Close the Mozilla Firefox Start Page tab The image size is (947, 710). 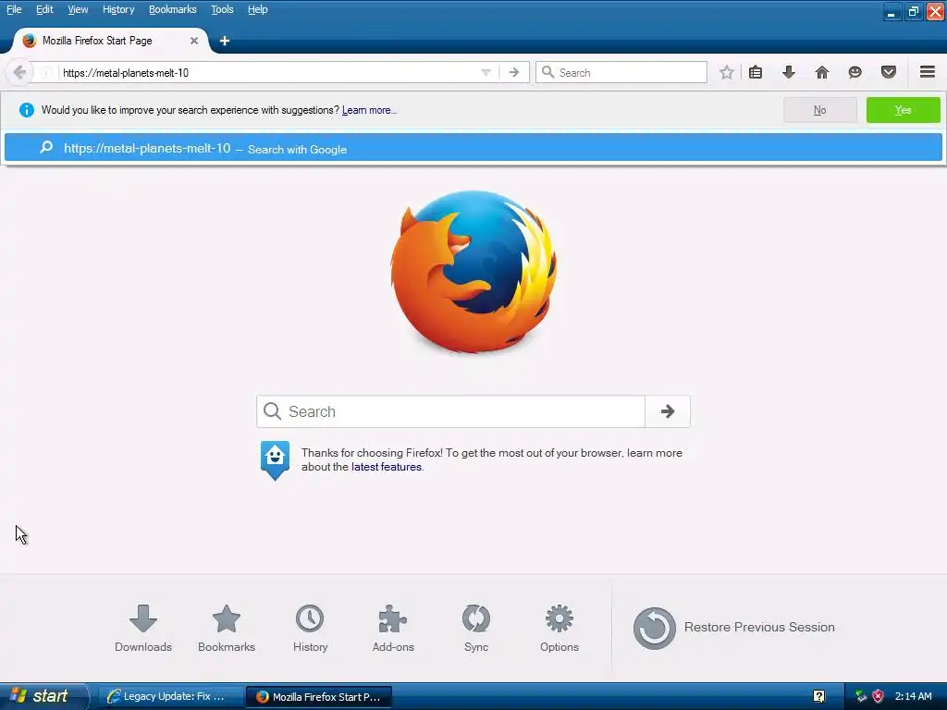tap(194, 41)
